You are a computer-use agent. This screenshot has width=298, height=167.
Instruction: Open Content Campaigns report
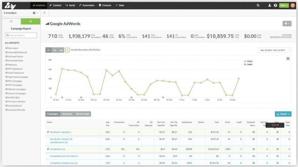click(16, 93)
